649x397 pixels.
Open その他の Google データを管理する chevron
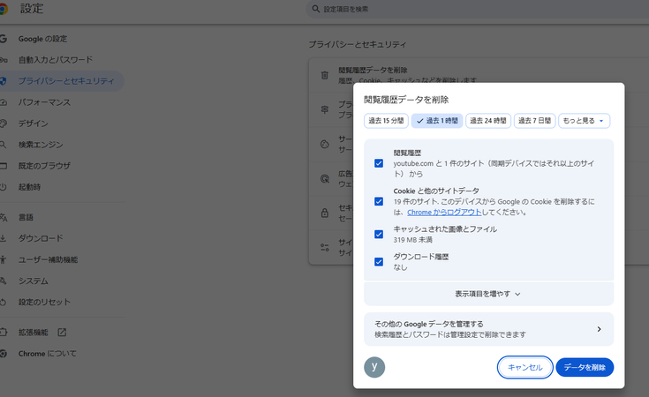(x=599, y=329)
